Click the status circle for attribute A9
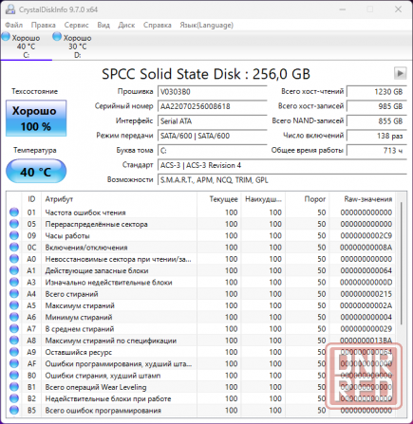413x424 pixels. pyautogui.click(x=14, y=352)
